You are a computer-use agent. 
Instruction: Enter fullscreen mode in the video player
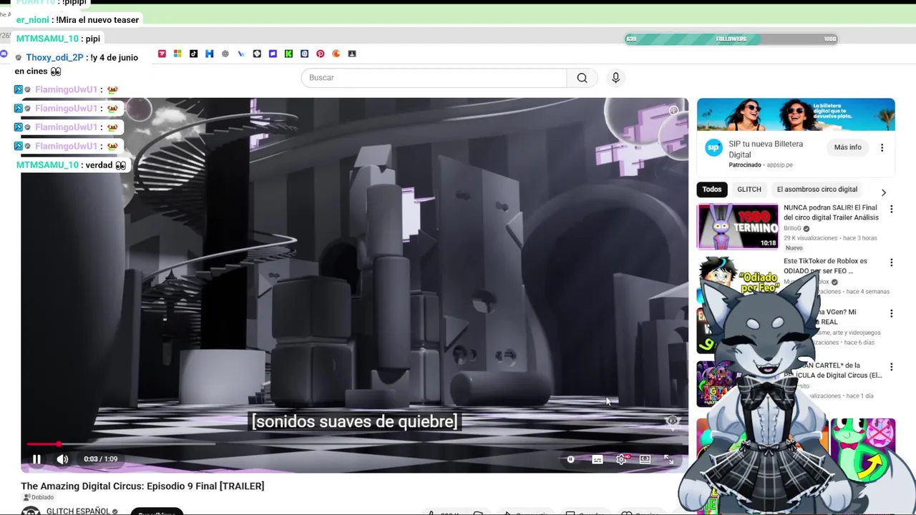coord(668,459)
